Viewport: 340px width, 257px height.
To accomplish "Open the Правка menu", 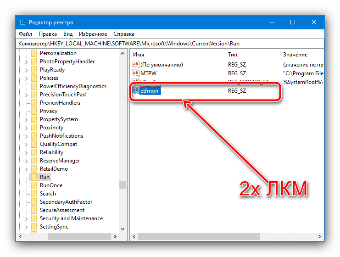I will pos(47,34).
